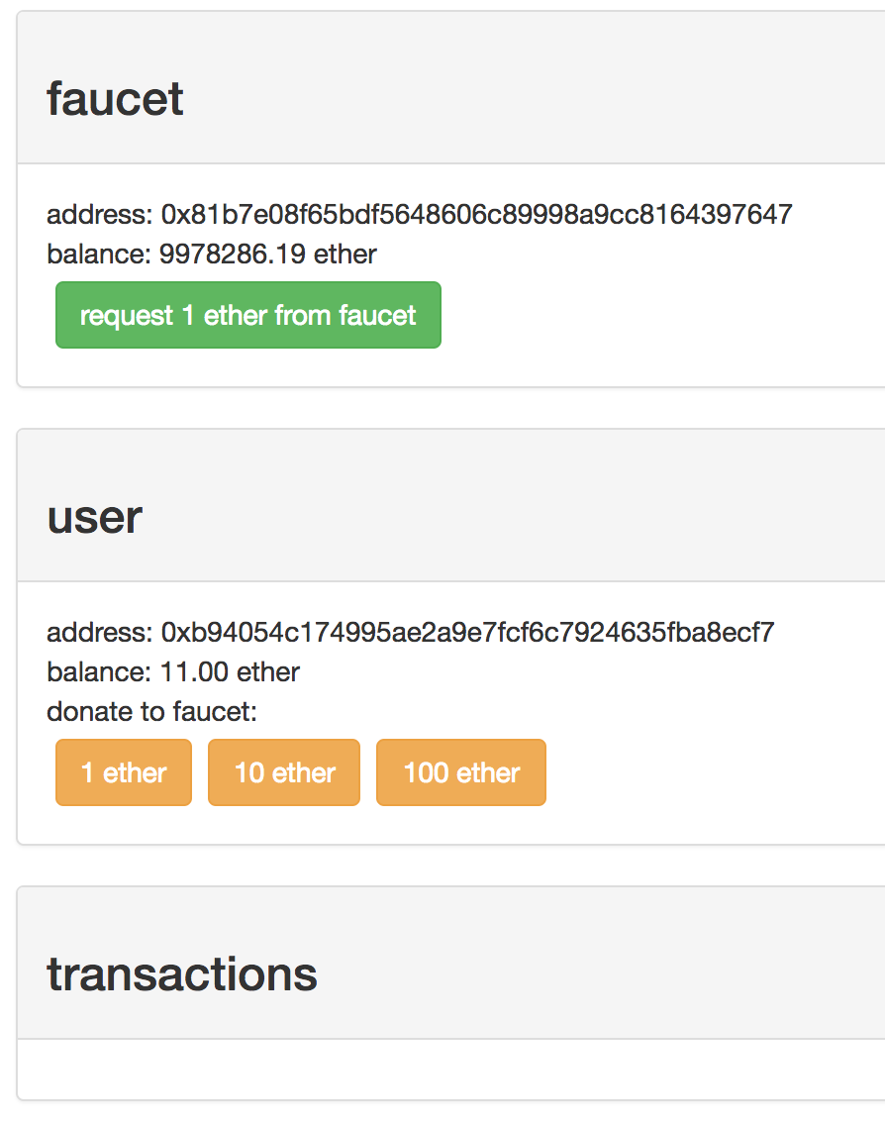Click the "balance:" label in user panel
This screenshot has height=1125, width=885.
coord(99,672)
